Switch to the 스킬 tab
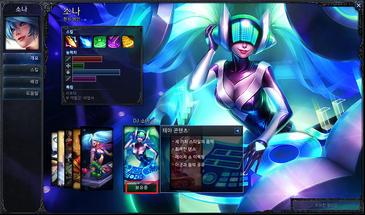The height and width of the screenshot is (215, 365). tap(22, 70)
